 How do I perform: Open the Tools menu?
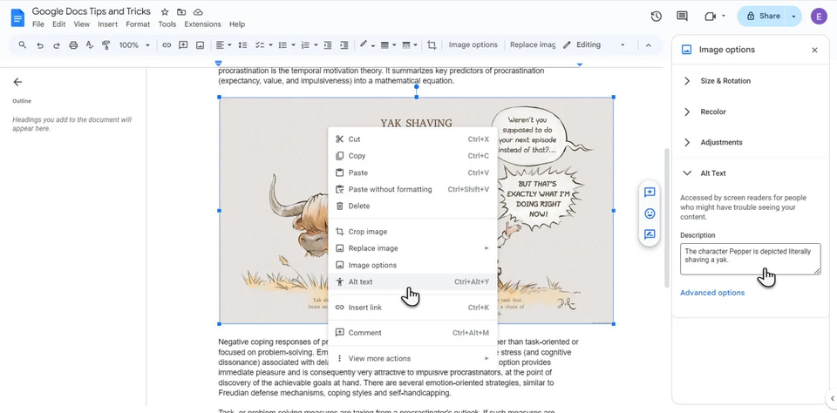coord(167,24)
